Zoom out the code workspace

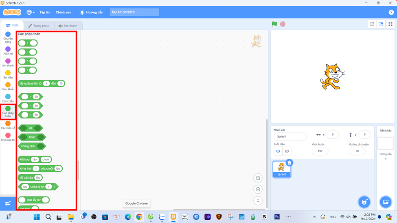pyautogui.click(x=258, y=189)
